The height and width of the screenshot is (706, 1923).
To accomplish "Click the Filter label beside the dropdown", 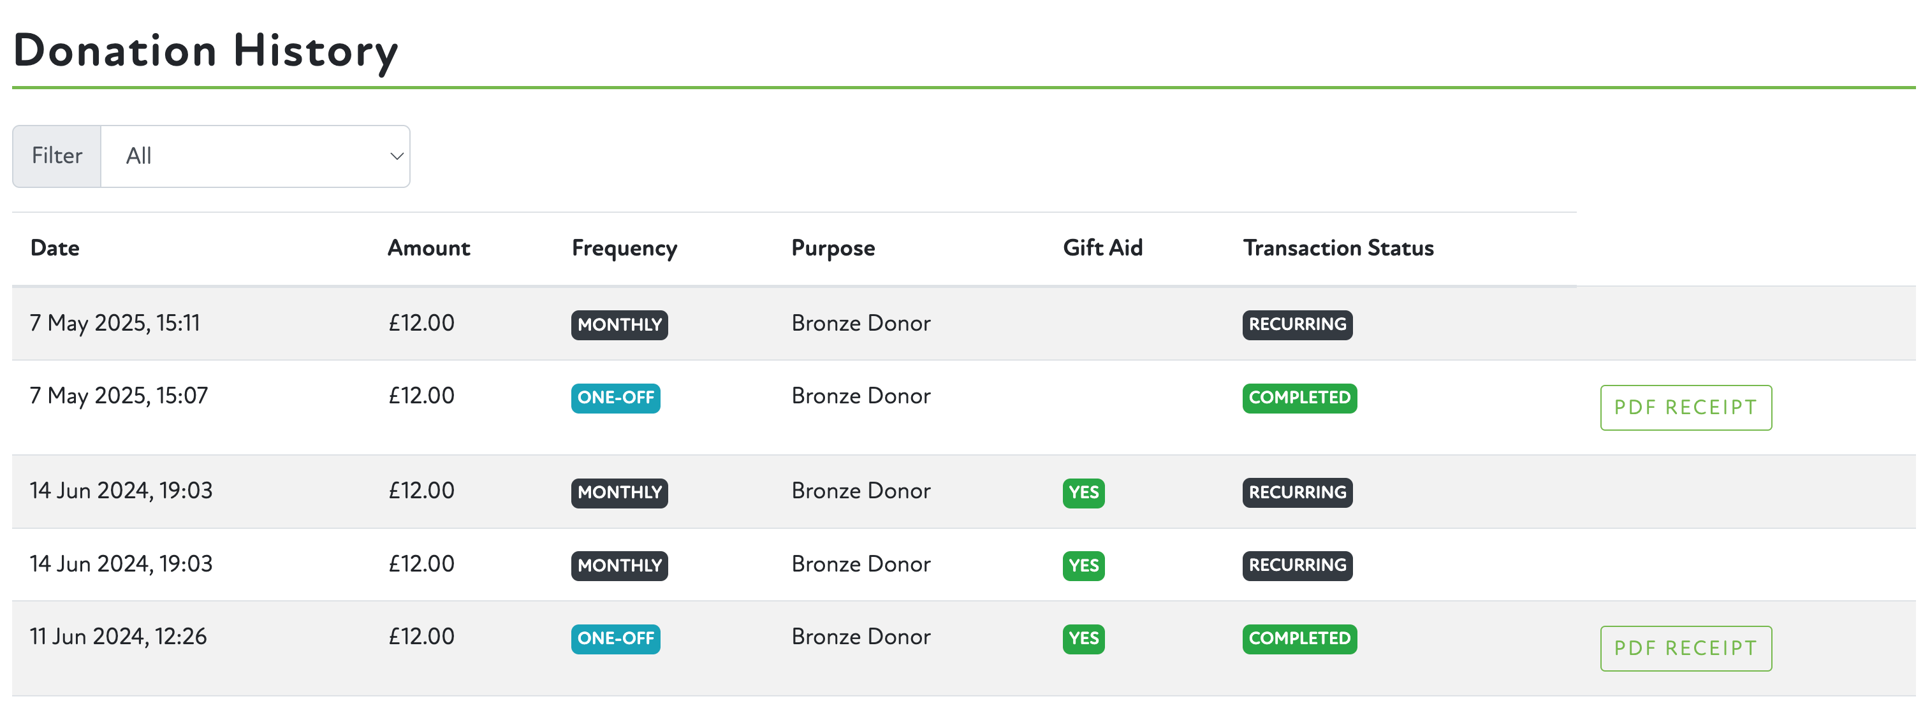I will tap(57, 156).
